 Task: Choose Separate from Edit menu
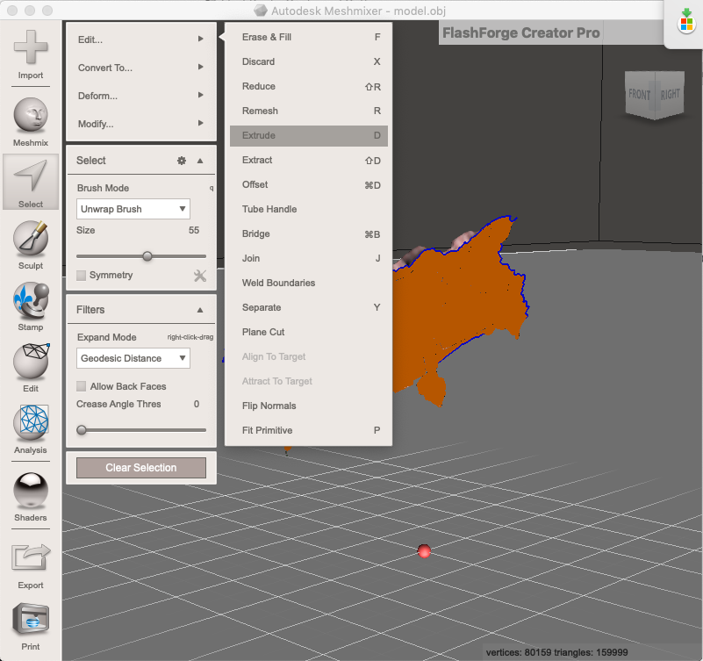pyautogui.click(x=309, y=307)
